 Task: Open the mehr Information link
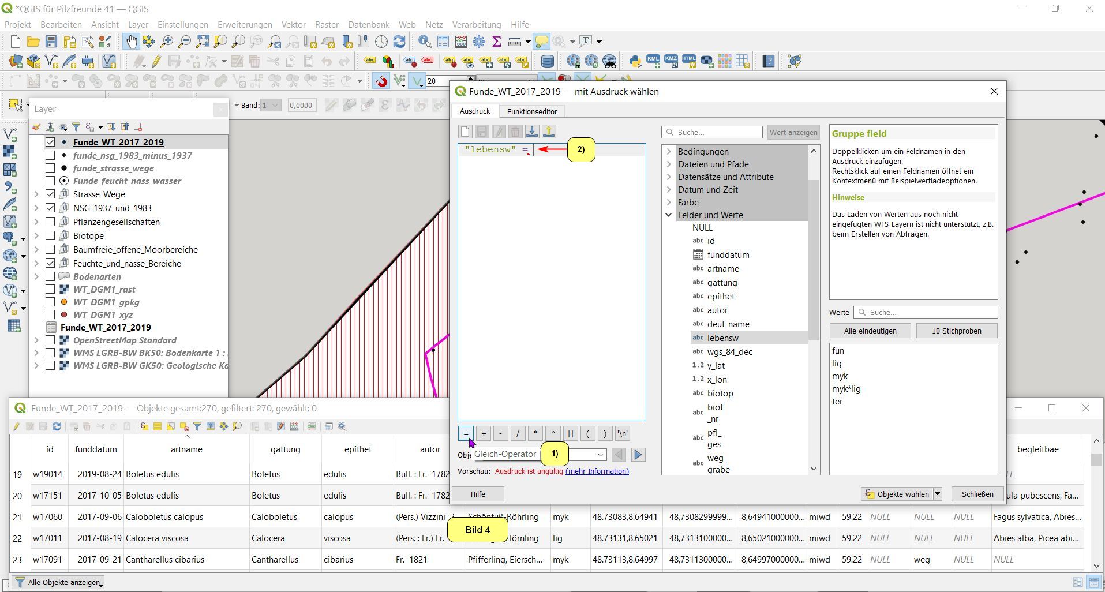pyautogui.click(x=597, y=471)
